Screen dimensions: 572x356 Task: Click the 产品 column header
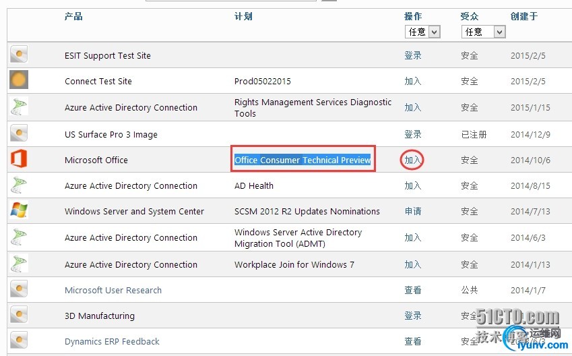click(73, 16)
